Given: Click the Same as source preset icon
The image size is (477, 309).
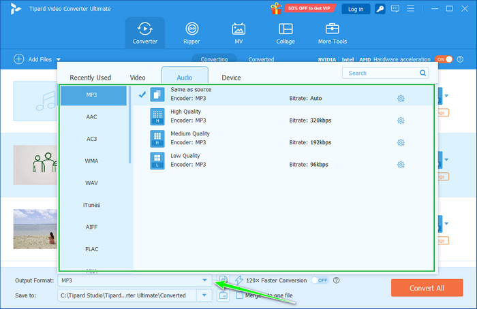Looking at the screenshot, I should 157,95.
